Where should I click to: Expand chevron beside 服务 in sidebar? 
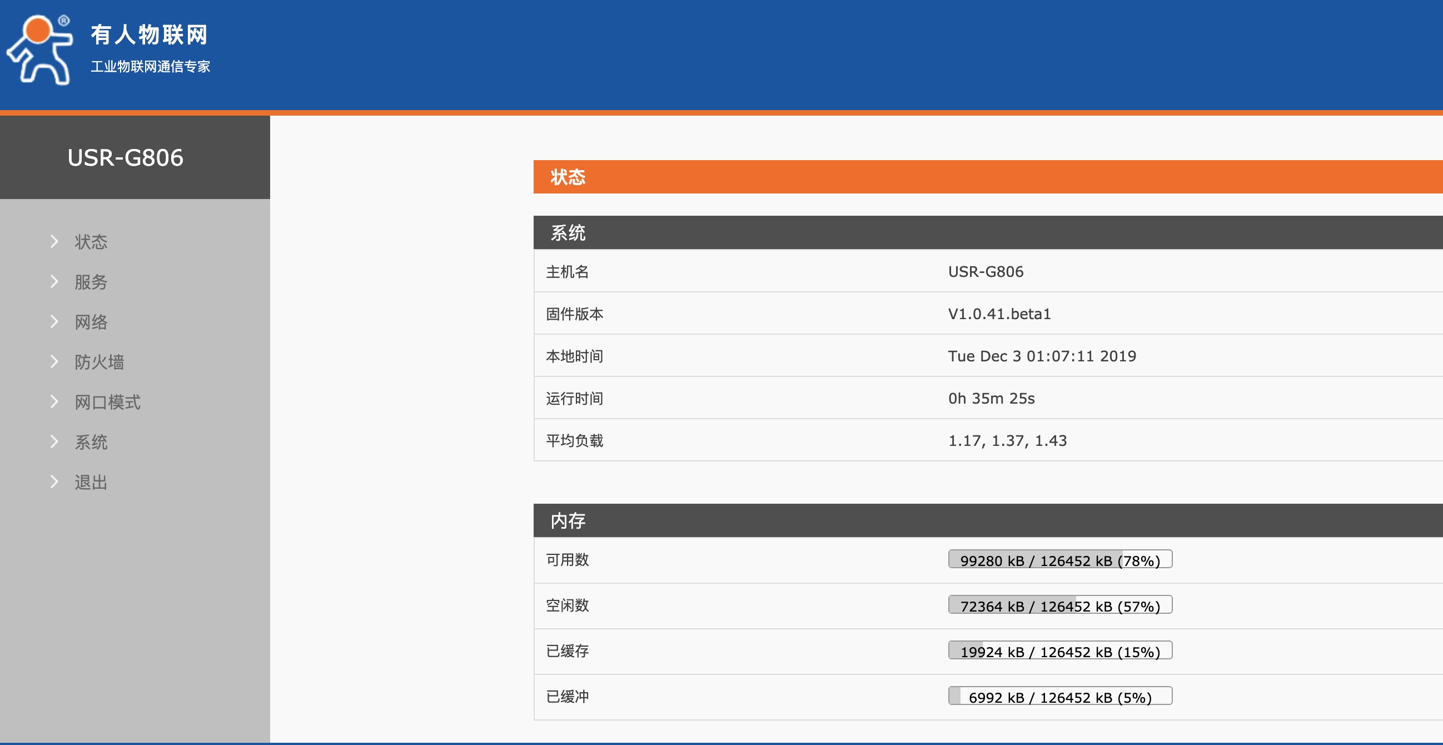[54, 281]
